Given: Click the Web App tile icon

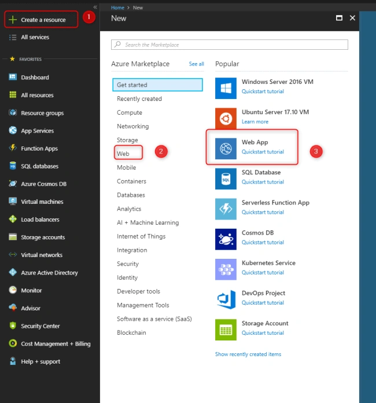Looking at the screenshot, I should pos(226,149).
